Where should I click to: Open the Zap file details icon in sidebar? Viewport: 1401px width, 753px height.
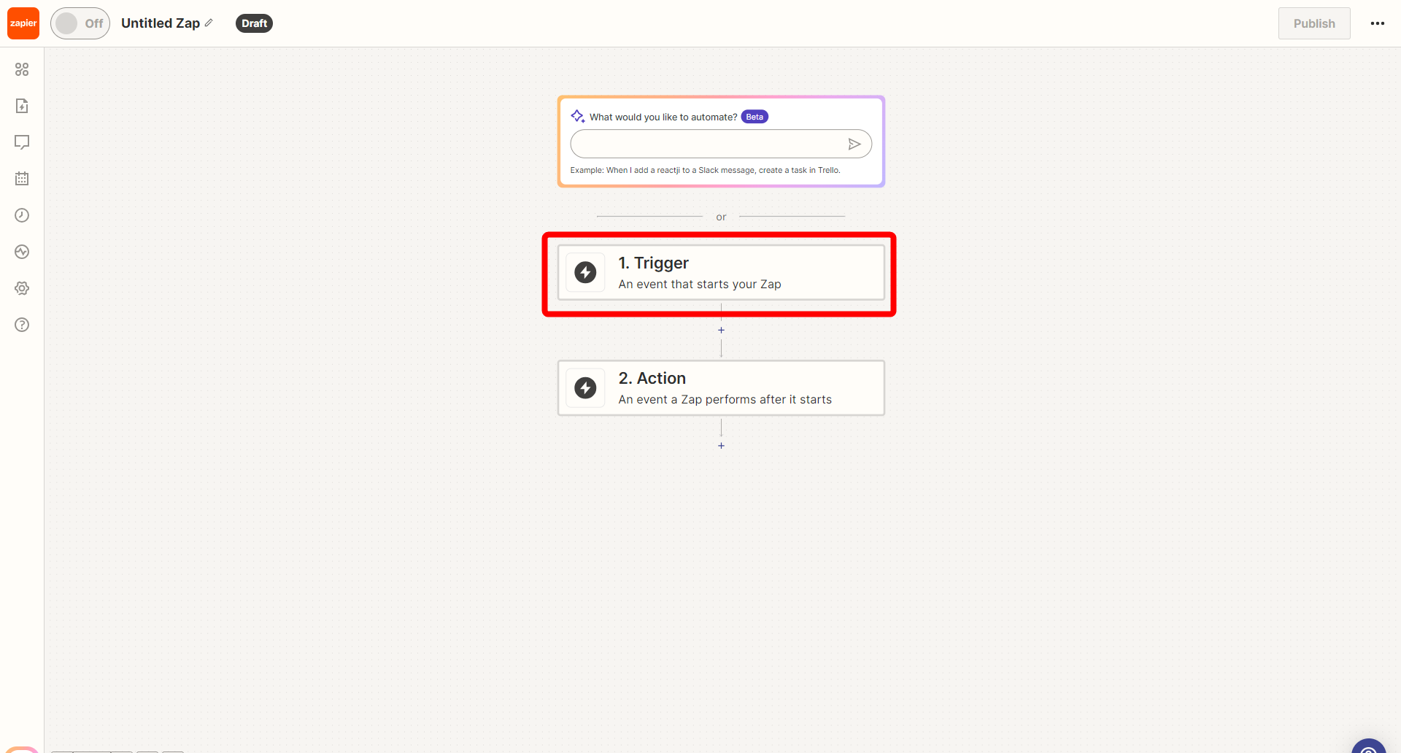tap(22, 106)
